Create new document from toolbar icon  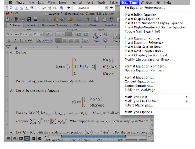point(7,19)
